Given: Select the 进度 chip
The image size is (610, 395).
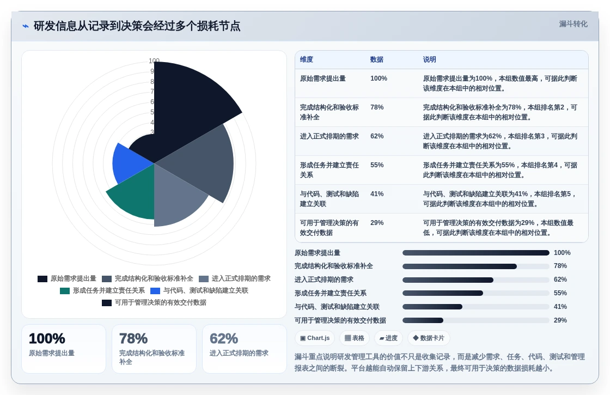Looking at the screenshot, I should click(x=388, y=338).
